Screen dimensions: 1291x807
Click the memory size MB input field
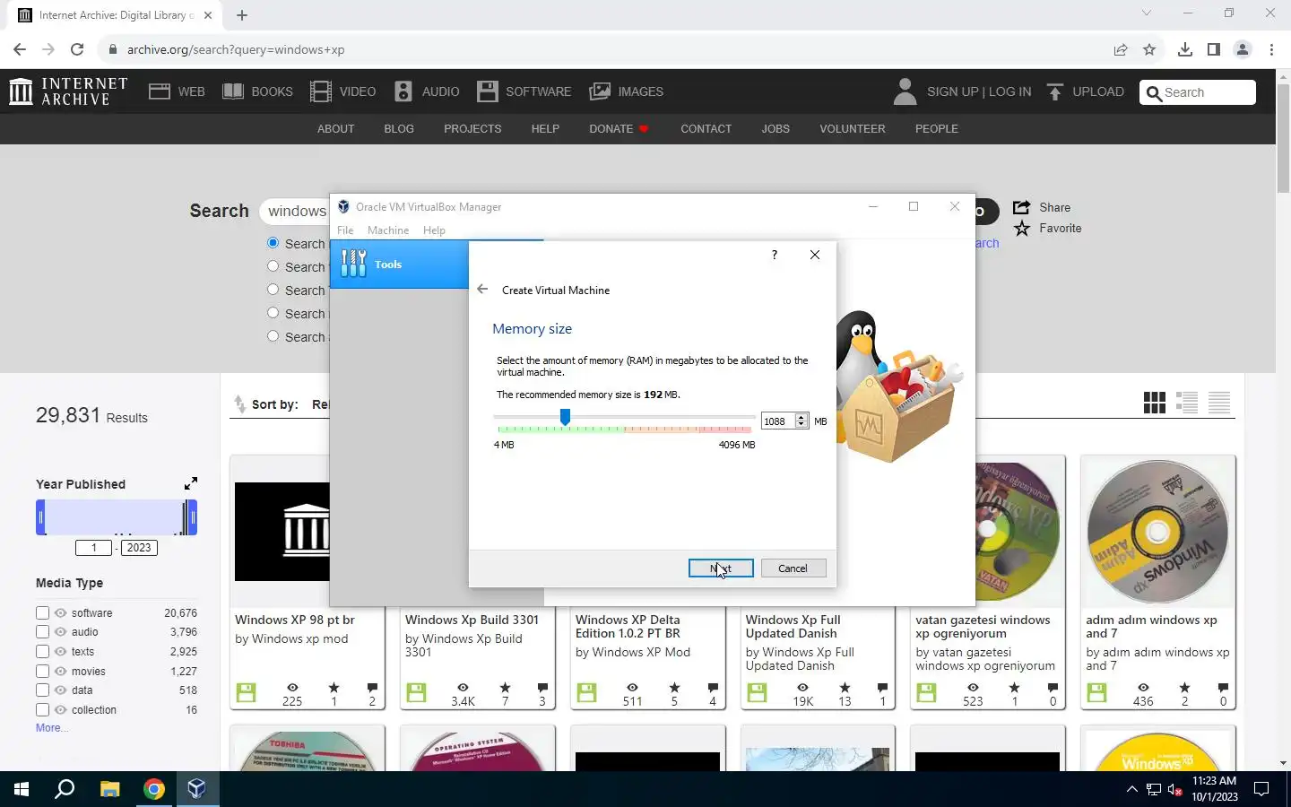777,421
